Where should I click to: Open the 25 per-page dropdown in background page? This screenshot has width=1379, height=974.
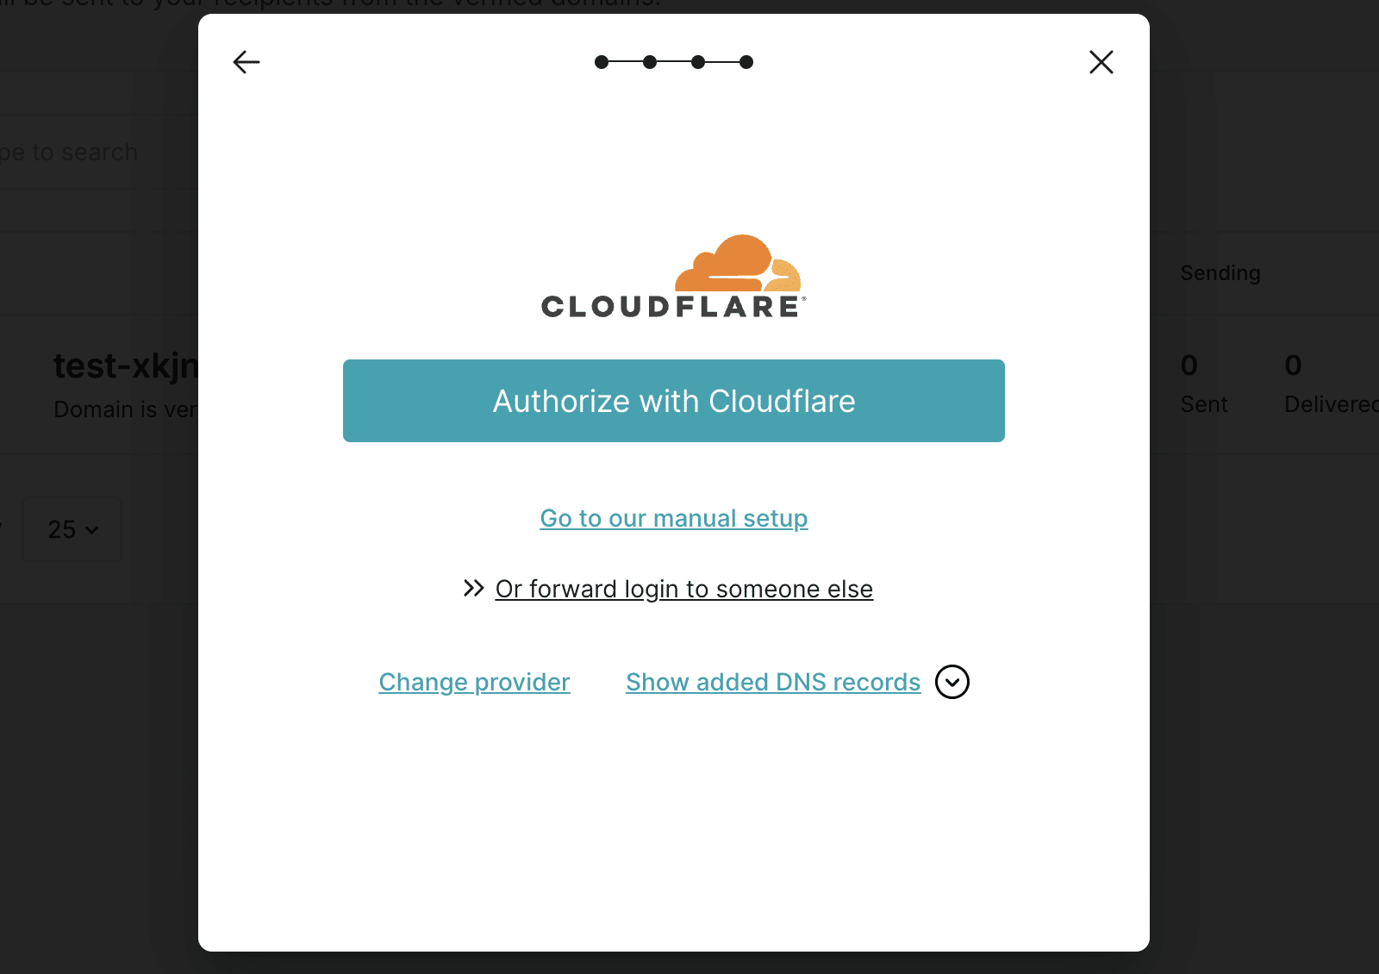(72, 529)
